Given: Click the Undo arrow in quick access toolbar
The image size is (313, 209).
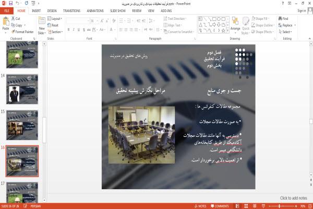Looking at the screenshot, I should (x=18, y=3).
